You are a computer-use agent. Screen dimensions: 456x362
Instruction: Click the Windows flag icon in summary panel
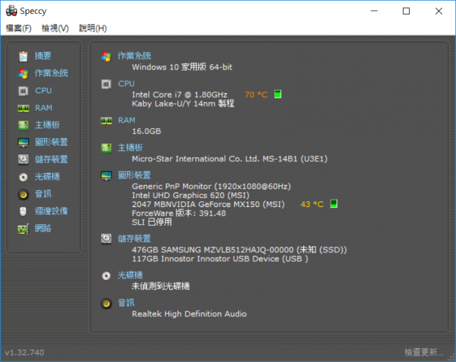106,56
